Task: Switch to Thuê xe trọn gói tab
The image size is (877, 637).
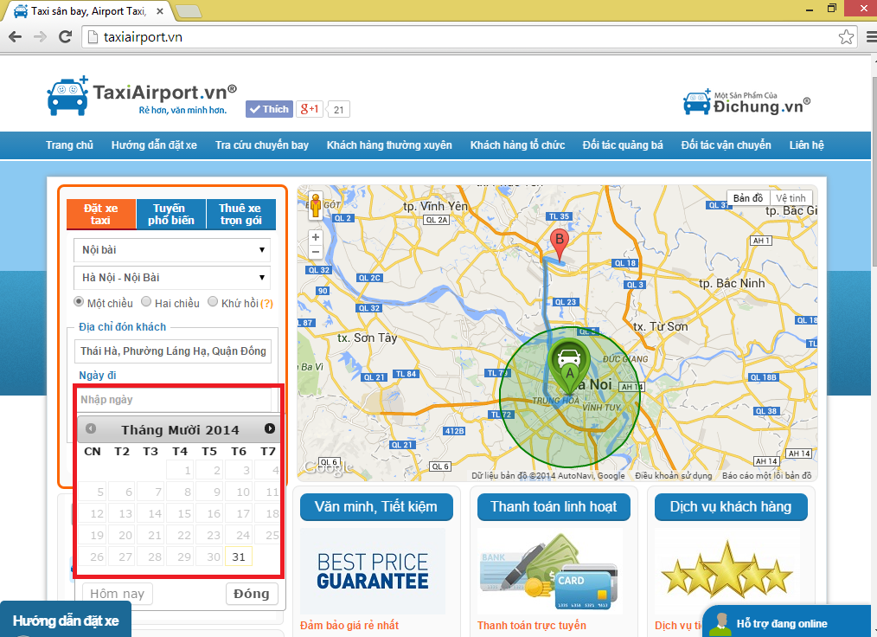Action: (x=240, y=214)
